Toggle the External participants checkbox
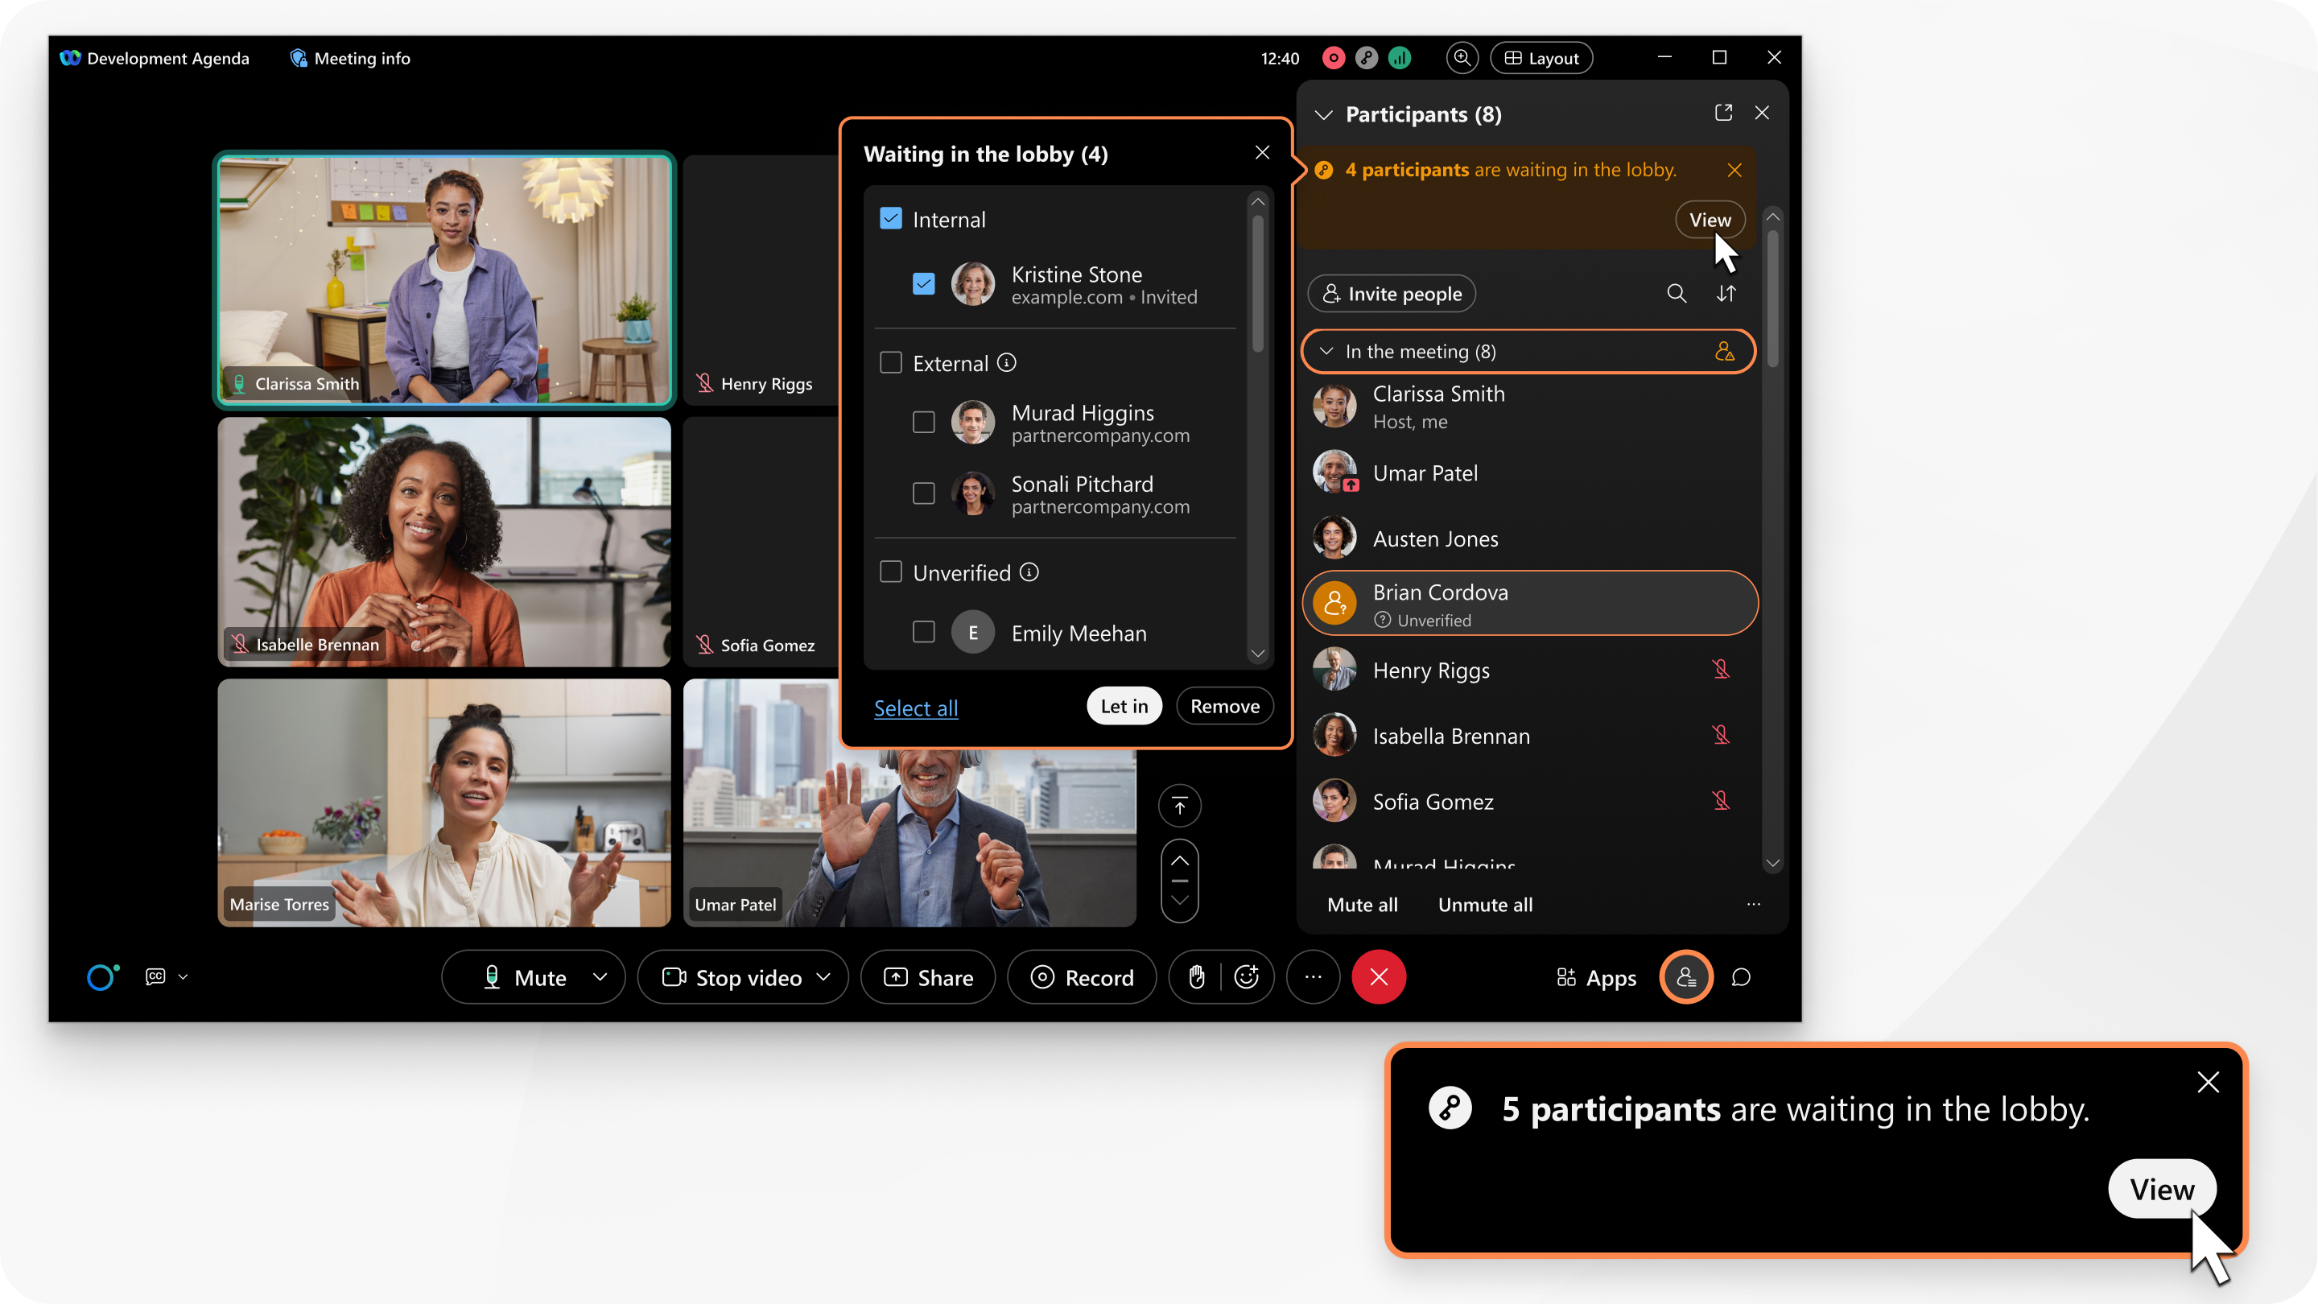Image resolution: width=2318 pixels, height=1304 pixels. [890, 361]
